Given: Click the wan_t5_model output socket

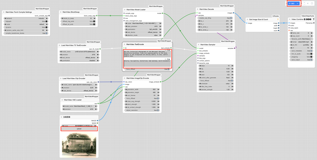Looking at the screenshot, I should click(x=100, y=49).
